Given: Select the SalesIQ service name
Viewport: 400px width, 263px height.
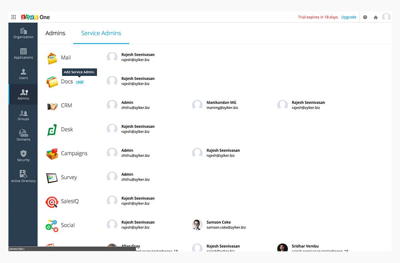Looking at the screenshot, I should point(70,201).
